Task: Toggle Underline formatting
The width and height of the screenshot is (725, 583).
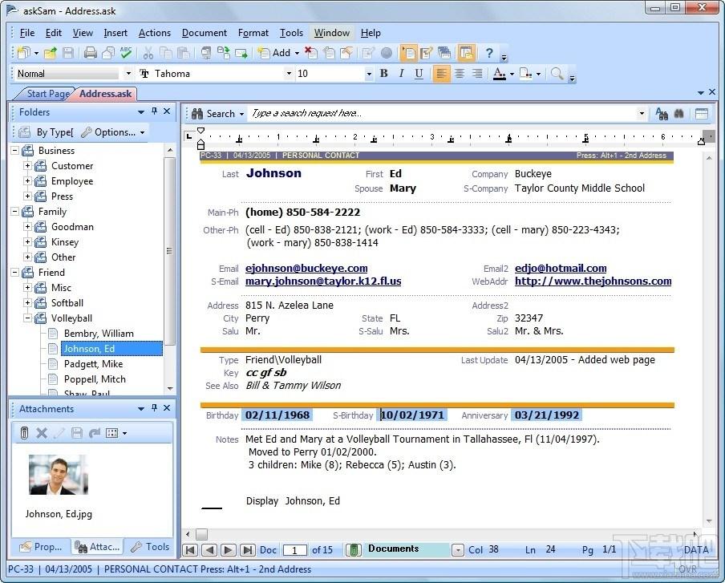Action: [x=419, y=74]
